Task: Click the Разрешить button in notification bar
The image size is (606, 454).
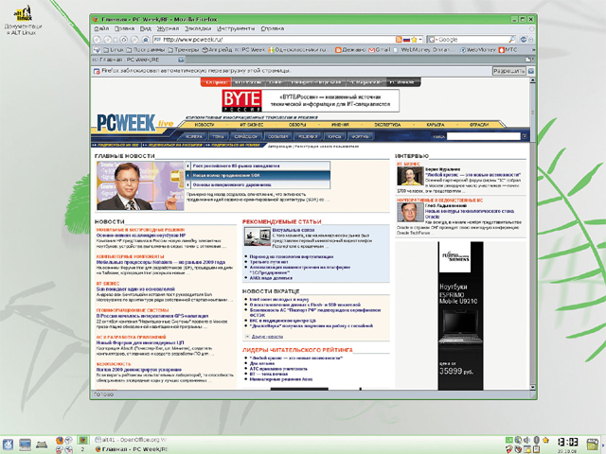Action: tap(509, 71)
